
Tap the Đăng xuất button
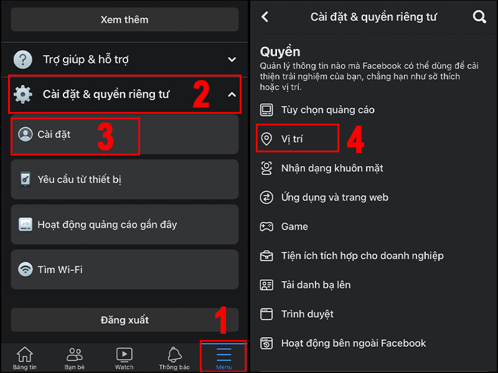(125, 320)
